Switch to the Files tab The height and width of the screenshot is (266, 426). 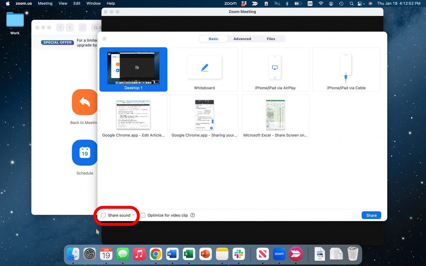(271, 39)
